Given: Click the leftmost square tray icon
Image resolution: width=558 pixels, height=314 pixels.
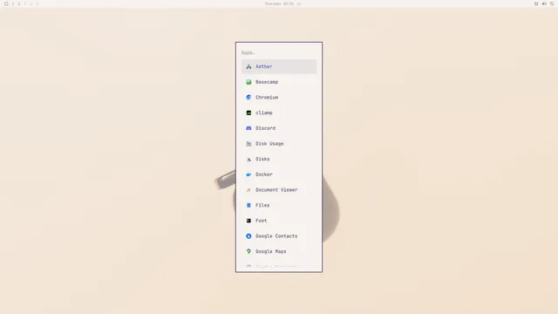Looking at the screenshot, I should (536, 3).
